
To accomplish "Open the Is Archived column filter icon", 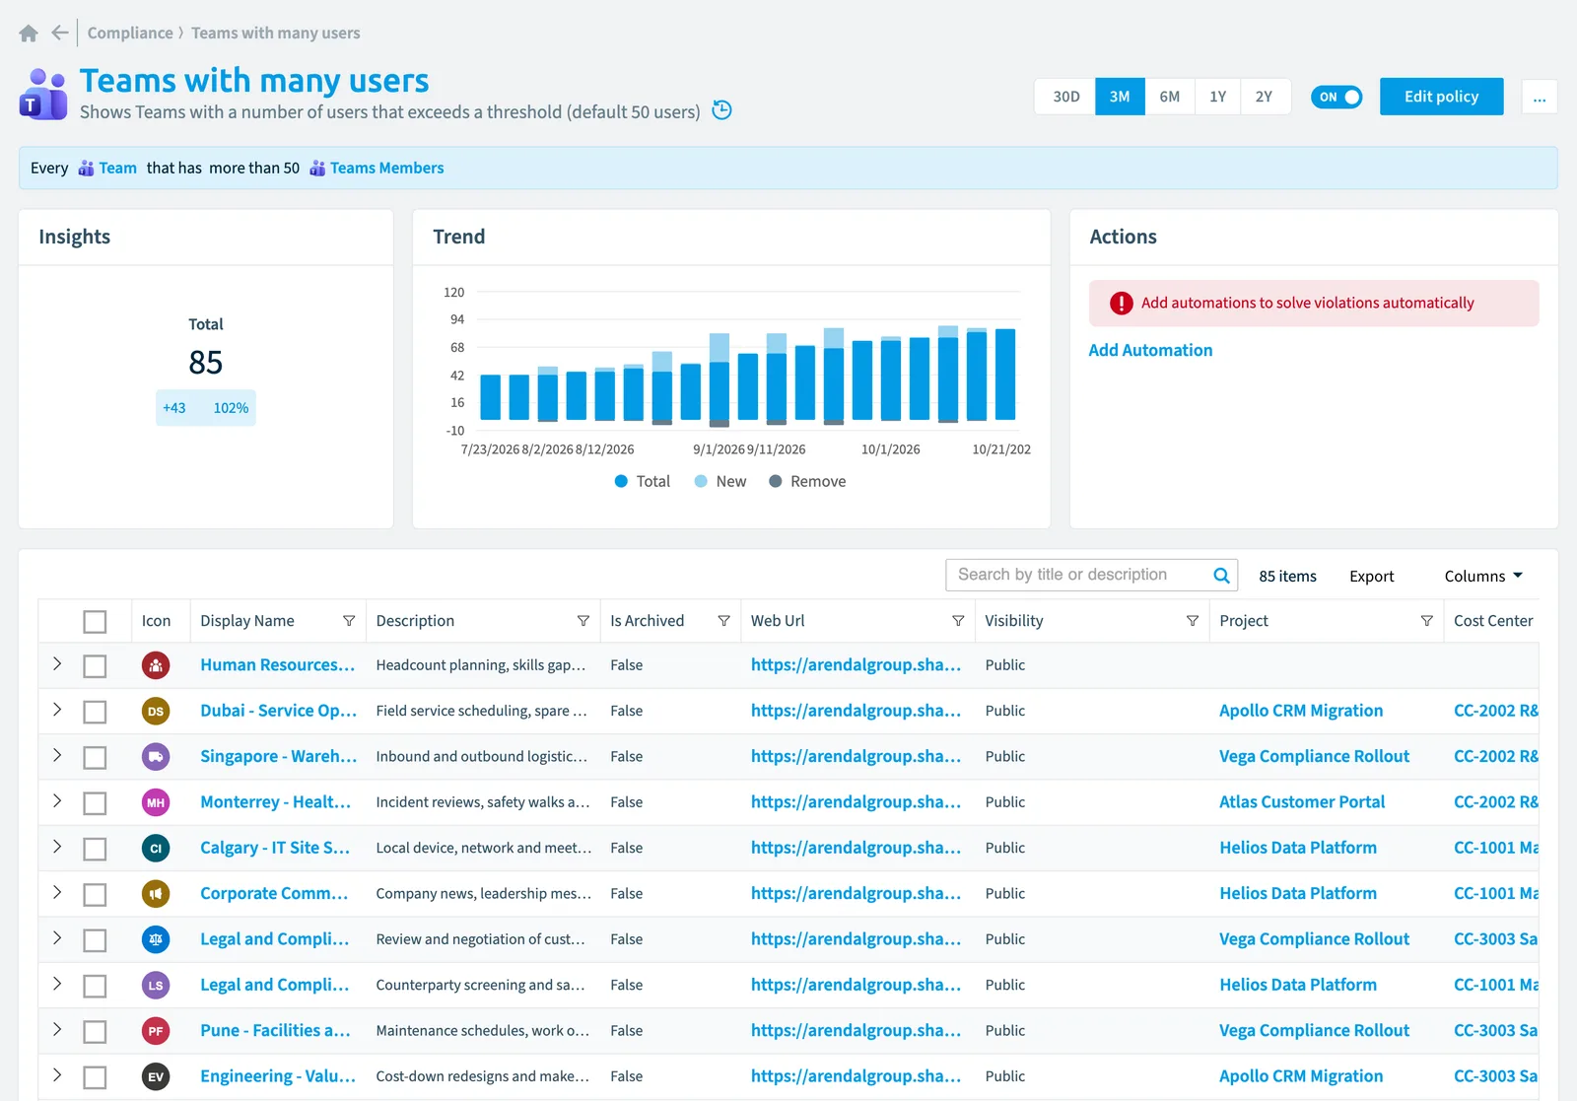I will coord(724,621).
